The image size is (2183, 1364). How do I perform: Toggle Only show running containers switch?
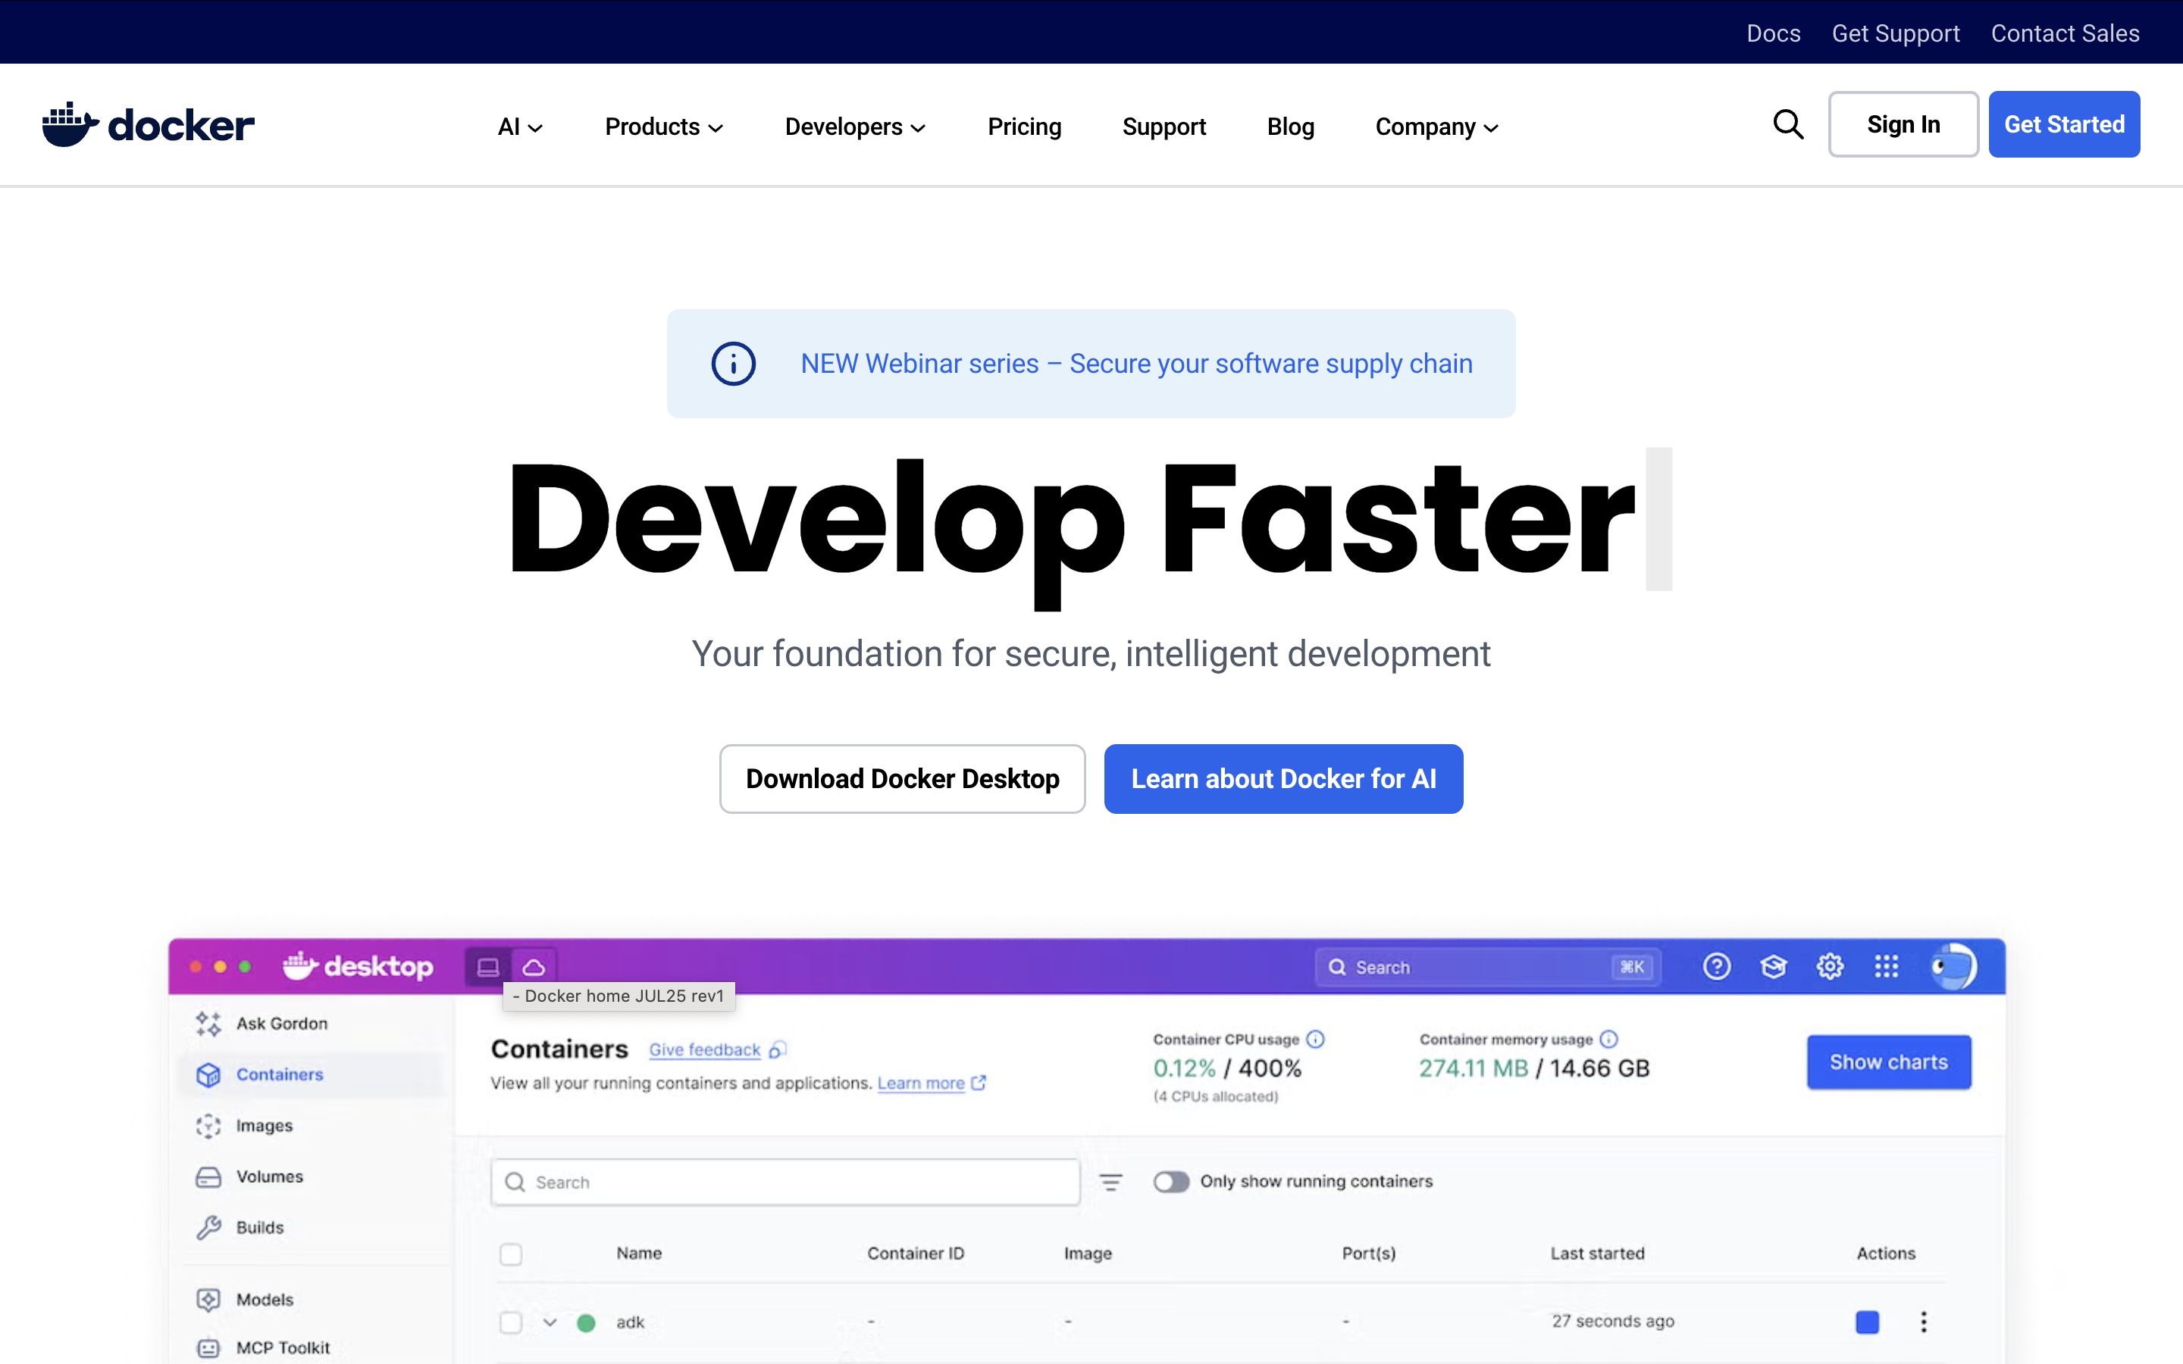1171,1182
